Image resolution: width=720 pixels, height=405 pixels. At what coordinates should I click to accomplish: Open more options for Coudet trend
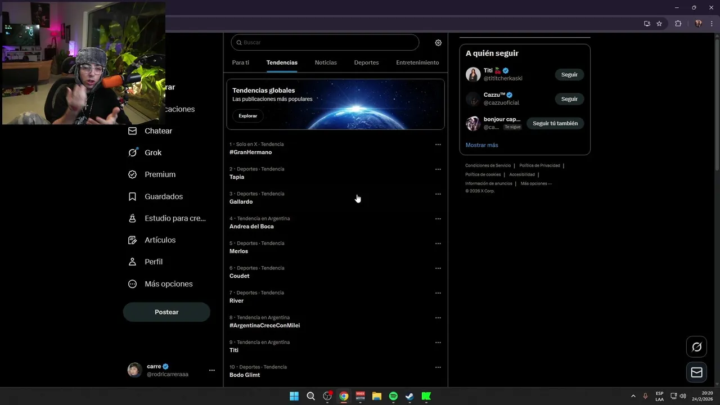click(x=438, y=268)
